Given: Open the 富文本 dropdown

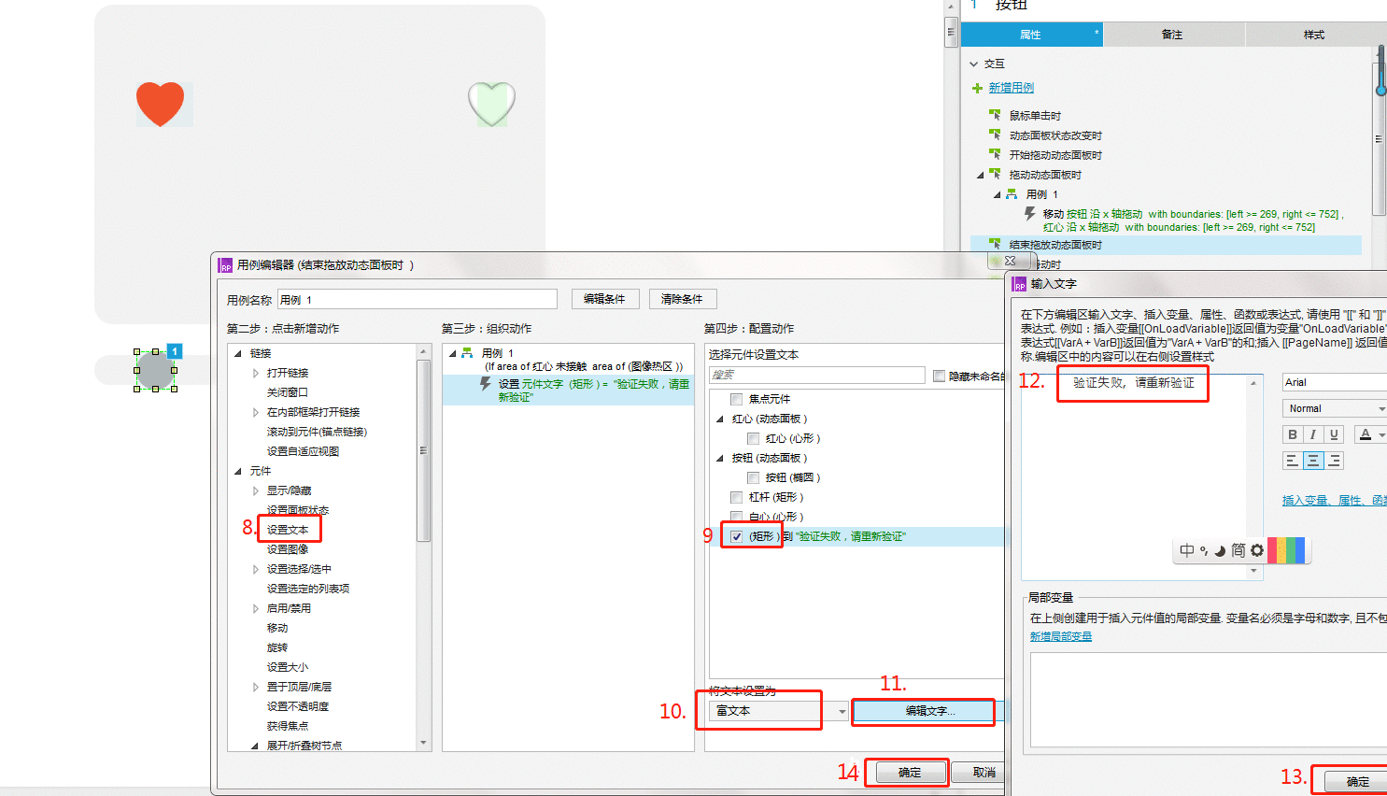Looking at the screenshot, I should pos(842,712).
